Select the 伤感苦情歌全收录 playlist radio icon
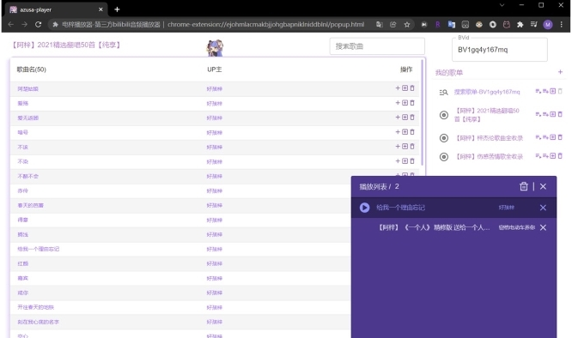The height and width of the screenshot is (338, 572). 443,157
